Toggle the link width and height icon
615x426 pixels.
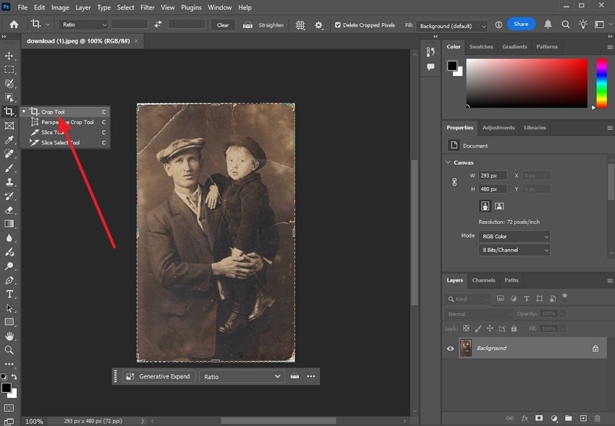click(454, 182)
